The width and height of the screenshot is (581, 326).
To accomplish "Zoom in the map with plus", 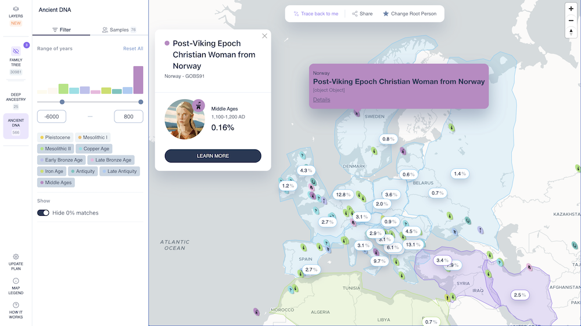I will coord(571,9).
